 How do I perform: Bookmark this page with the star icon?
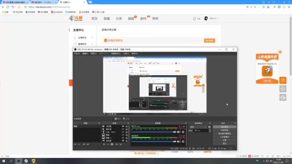(x=255, y=7)
